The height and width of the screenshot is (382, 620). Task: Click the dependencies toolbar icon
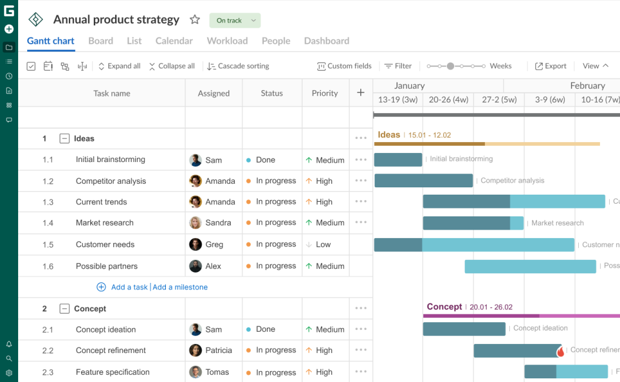65,66
